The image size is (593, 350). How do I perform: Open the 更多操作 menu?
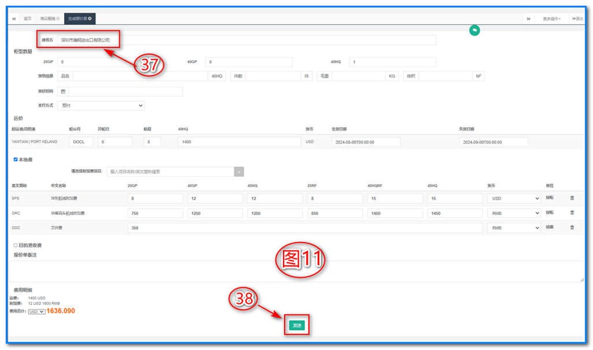click(551, 19)
